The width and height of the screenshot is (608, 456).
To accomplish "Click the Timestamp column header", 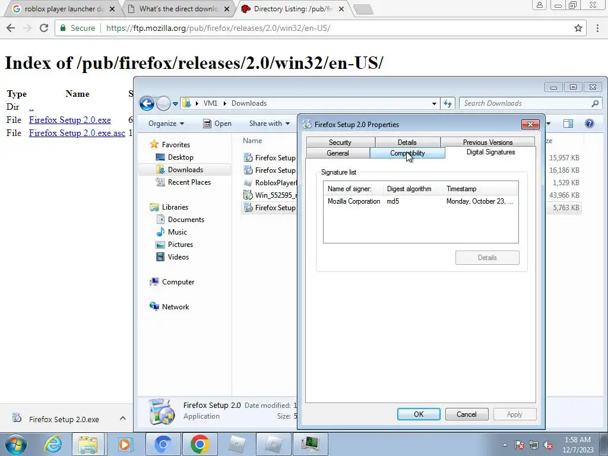I will pyautogui.click(x=480, y=189).
